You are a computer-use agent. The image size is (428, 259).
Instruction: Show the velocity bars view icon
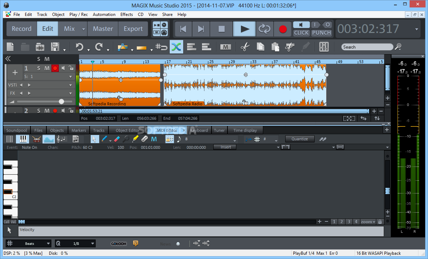[49, 139]
